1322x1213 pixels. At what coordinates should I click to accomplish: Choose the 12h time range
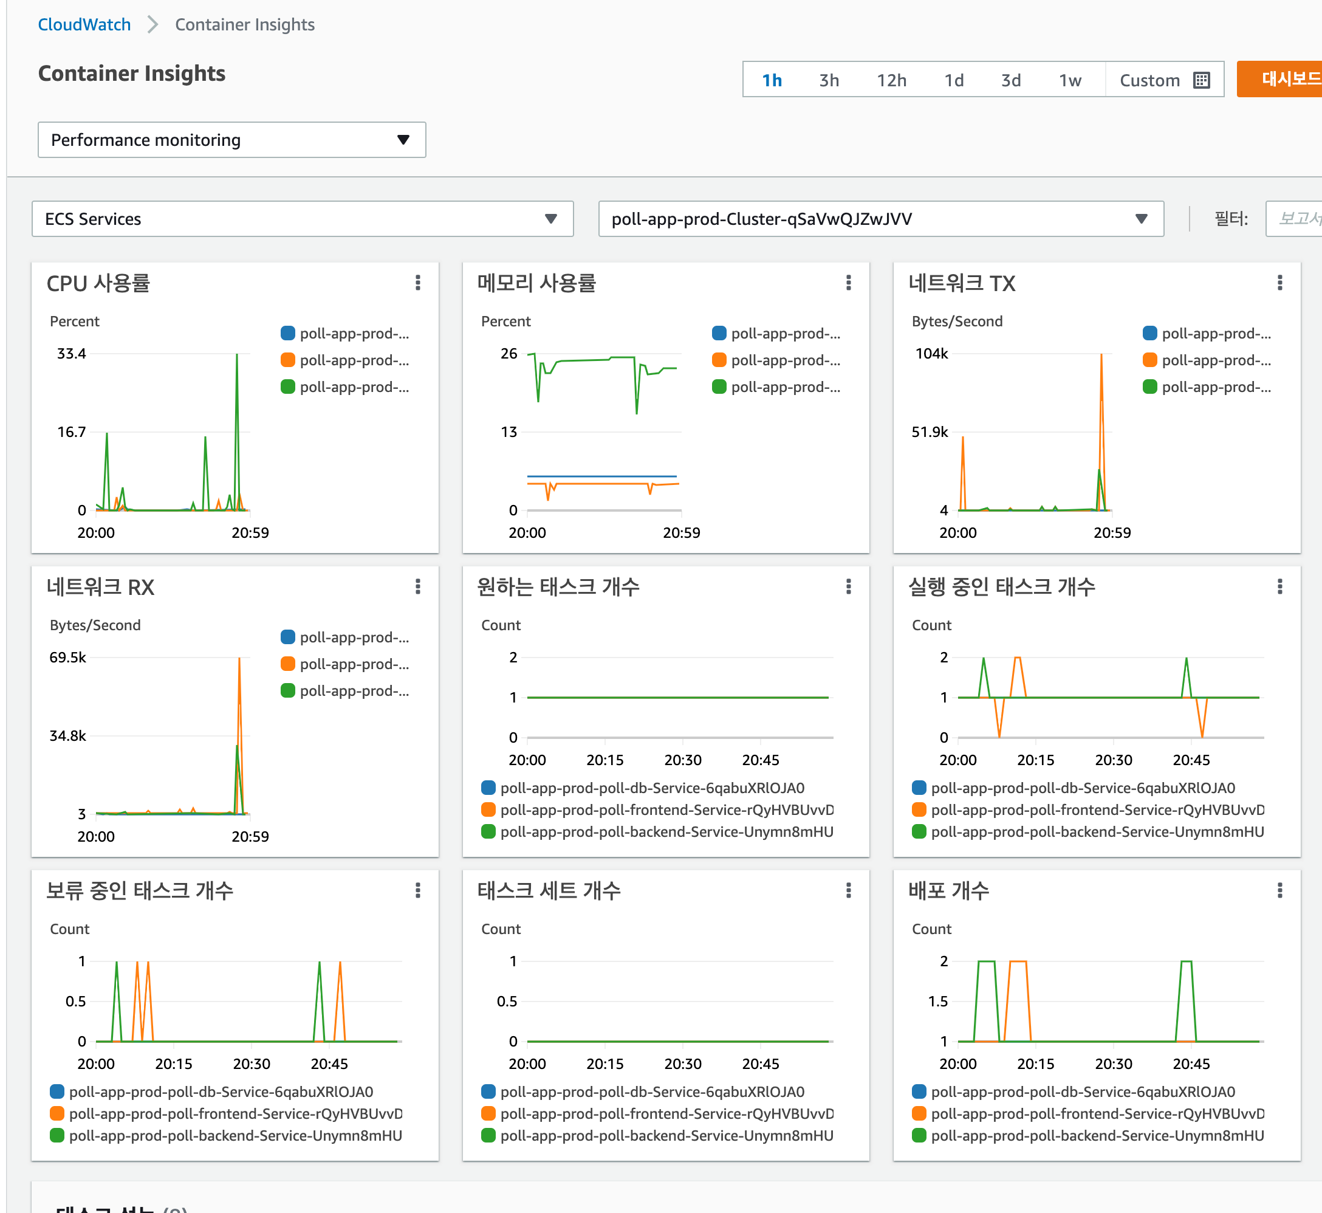coord(891,80)
